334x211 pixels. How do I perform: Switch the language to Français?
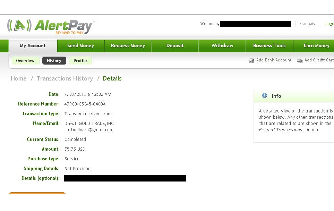point(307,24)
